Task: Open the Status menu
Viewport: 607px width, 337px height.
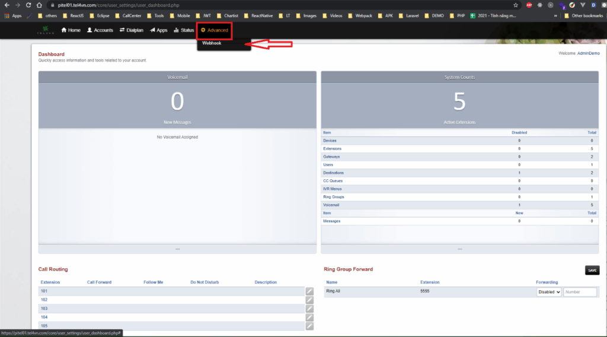Action: pos(184,30)
